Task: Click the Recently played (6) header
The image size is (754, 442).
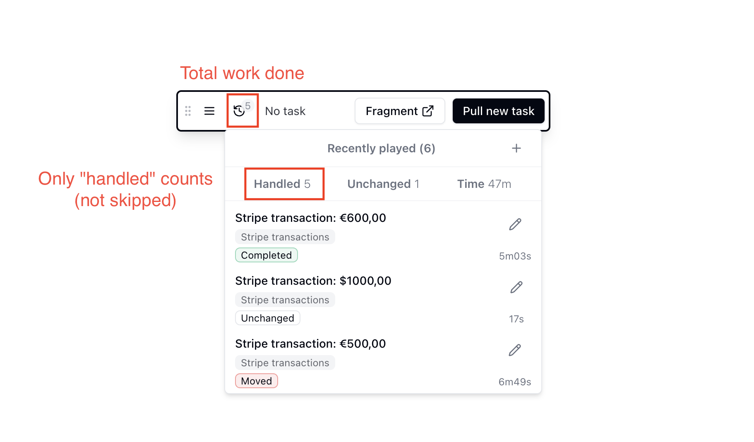Action: [x=381, y=148]
